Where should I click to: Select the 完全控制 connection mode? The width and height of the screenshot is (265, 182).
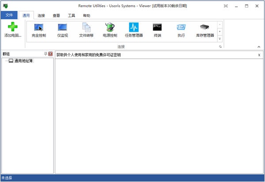[x=39, y=30]
